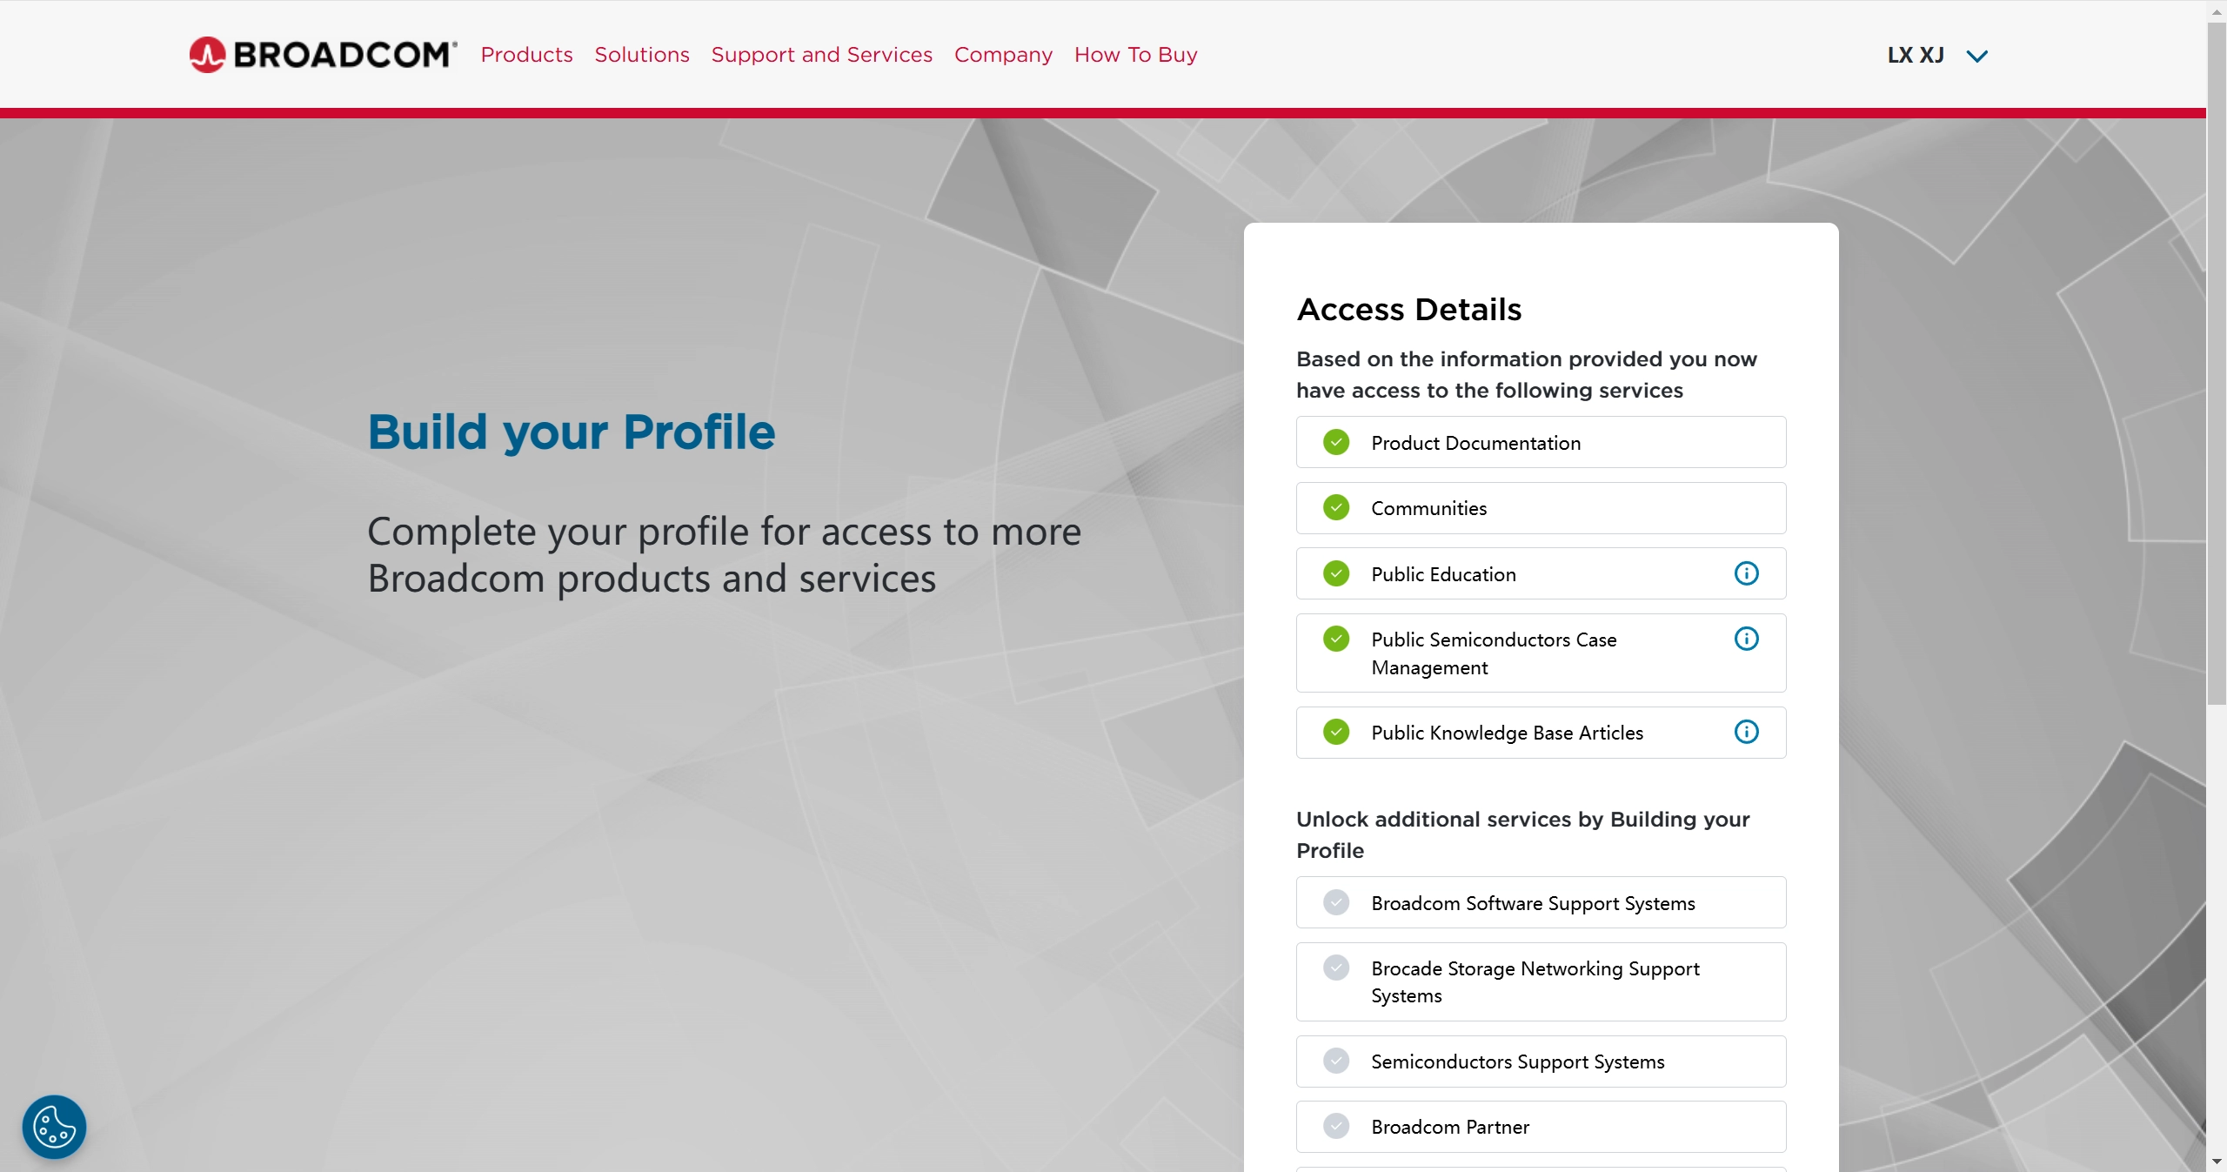Open the Support and Services menu
The image size is (2227, 1172).
[x=821, y=55]
